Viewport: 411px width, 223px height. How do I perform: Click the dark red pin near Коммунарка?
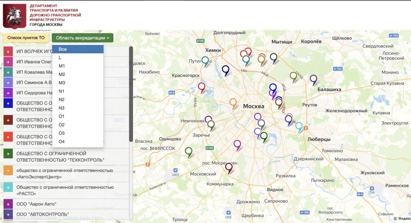point(229,168)
